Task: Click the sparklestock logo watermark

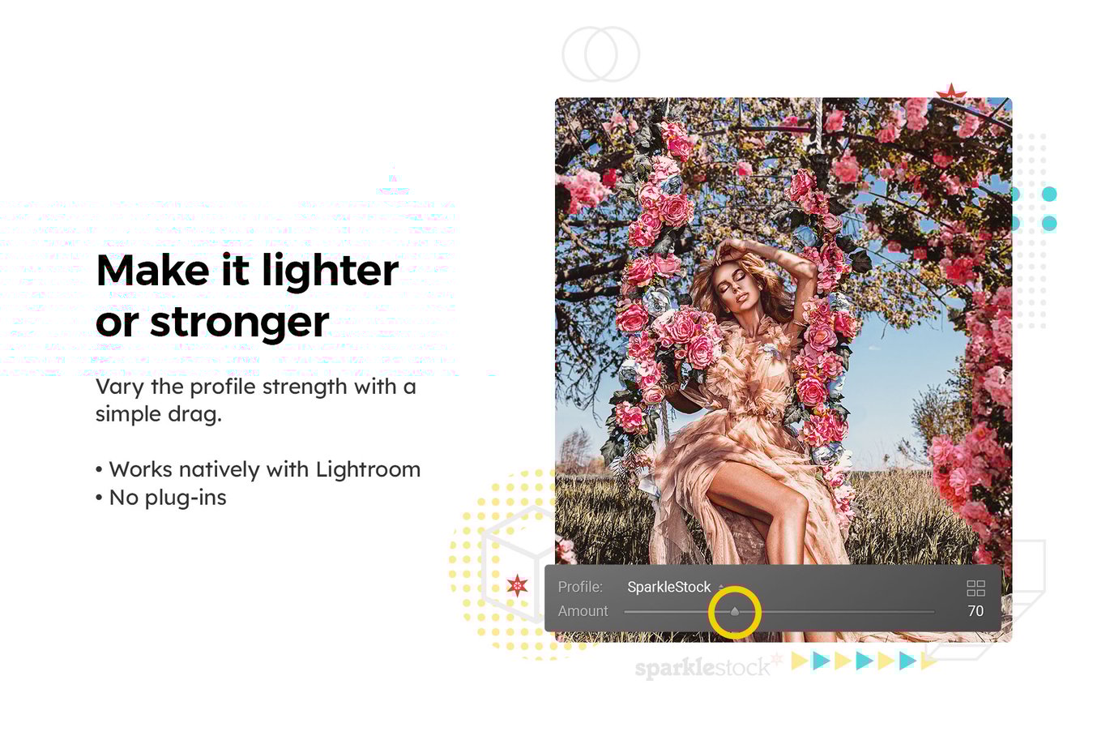Action: point(703,666)
